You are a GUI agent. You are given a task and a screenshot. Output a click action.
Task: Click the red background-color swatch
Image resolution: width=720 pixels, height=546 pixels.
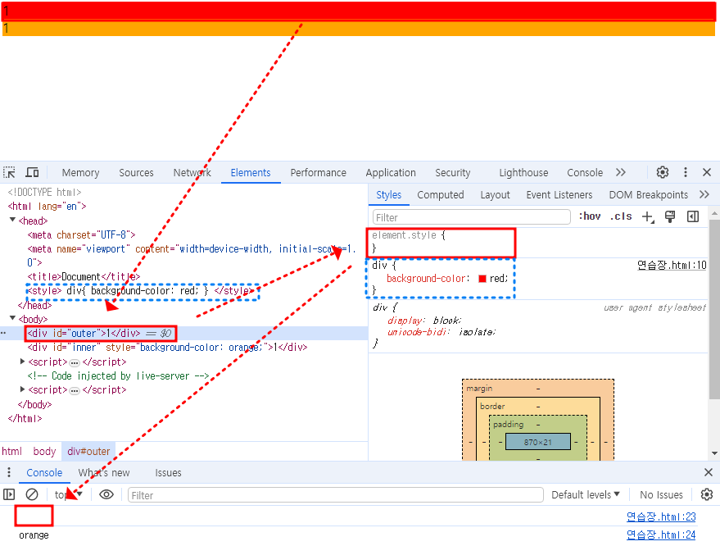(482, 279)
